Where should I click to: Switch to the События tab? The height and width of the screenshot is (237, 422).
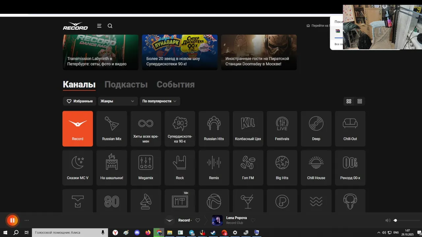pos(175,85)
